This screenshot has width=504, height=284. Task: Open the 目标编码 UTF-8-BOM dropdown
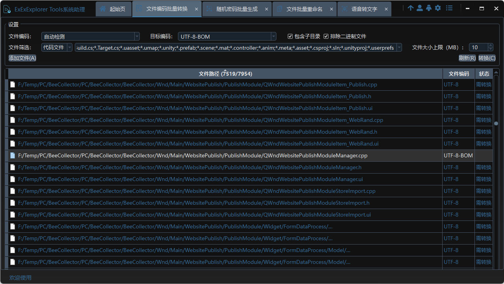point(273,36)
